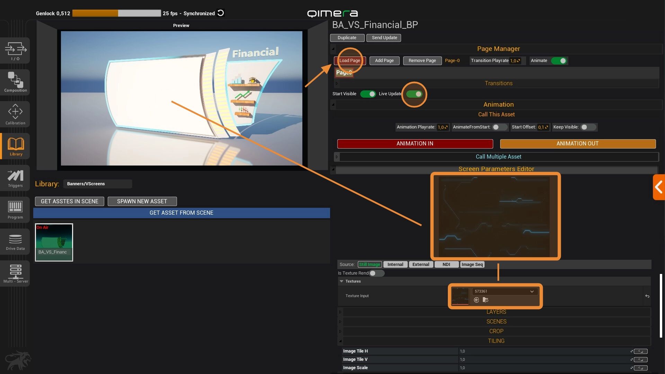Open the Program panel

[x=15, y=210]
